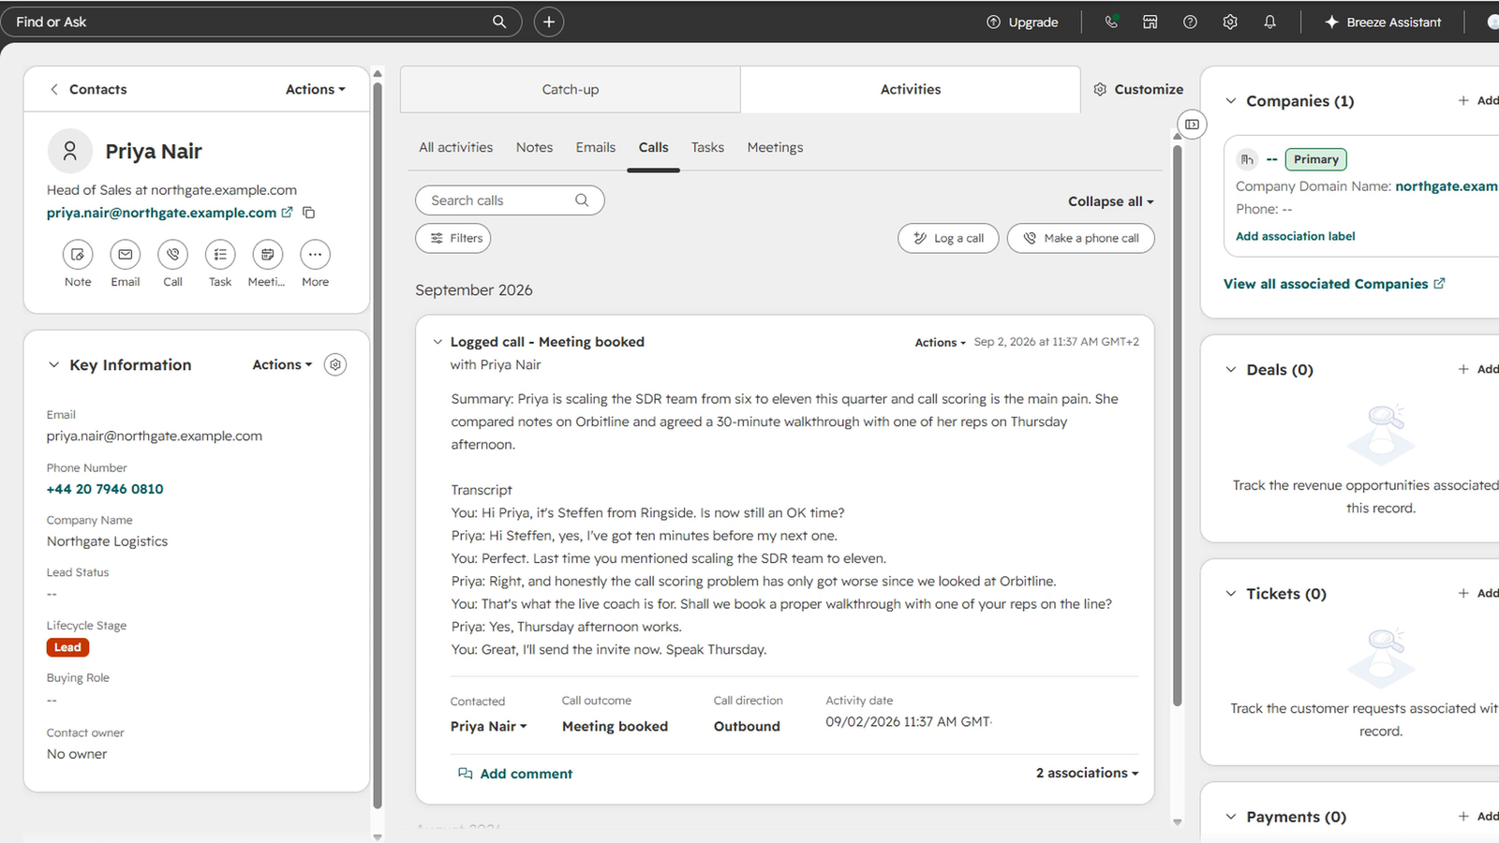Open View all associated Companies link
This screenshot has width=1499, height=843.
point(1334,284)
